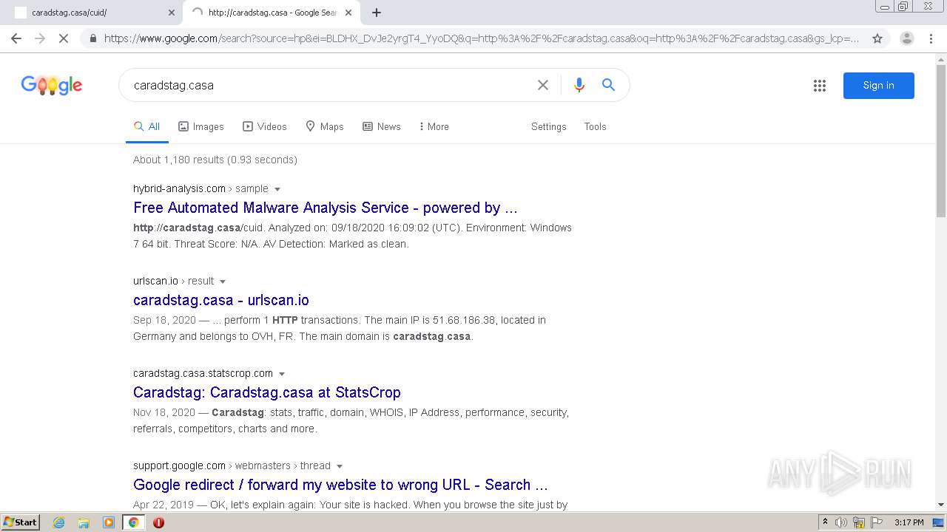Close the caradstag.casa/cuid/ tab
947x532 pixels.
pos(172,13)
